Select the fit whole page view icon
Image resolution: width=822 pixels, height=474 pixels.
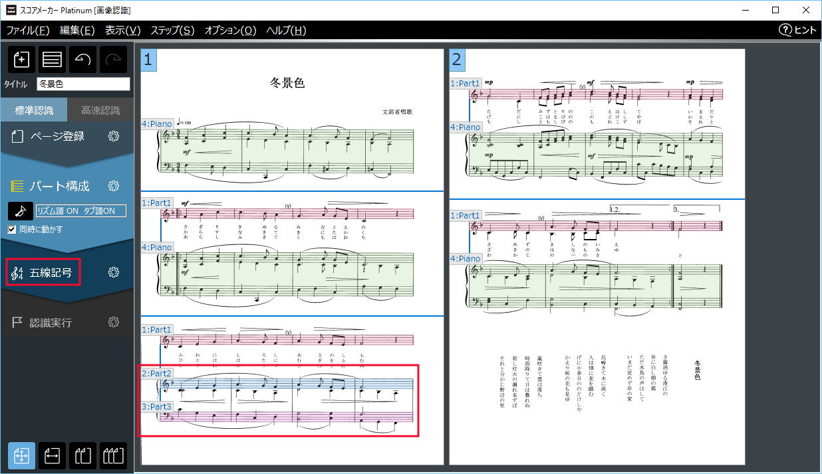pyautogui.click(x=21, y=456)
